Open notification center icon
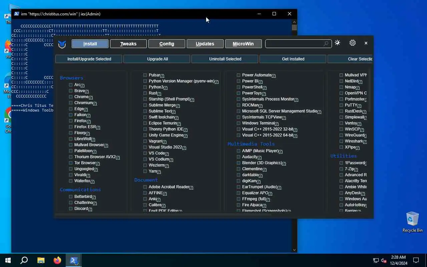Viewport: 427px width, 267px height. (416, 260)
